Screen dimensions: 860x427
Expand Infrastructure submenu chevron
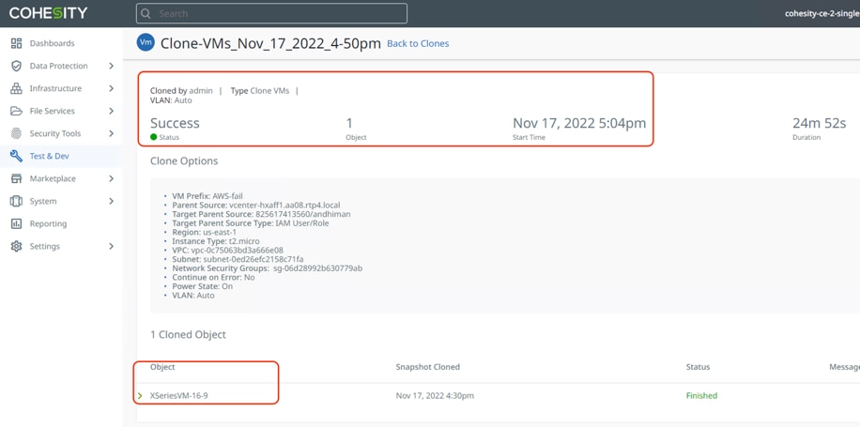(112, 88)
